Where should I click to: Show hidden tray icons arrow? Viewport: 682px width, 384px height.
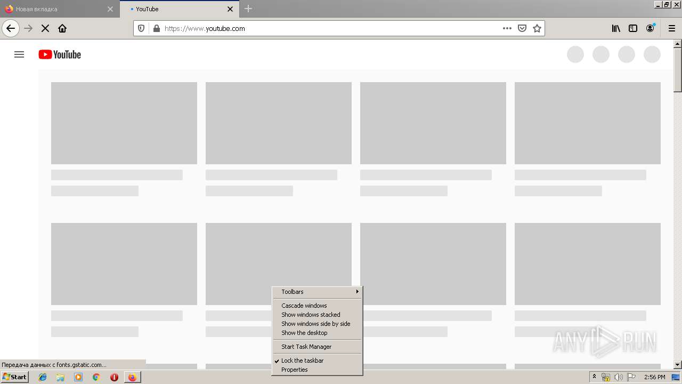tap(594, 377)
